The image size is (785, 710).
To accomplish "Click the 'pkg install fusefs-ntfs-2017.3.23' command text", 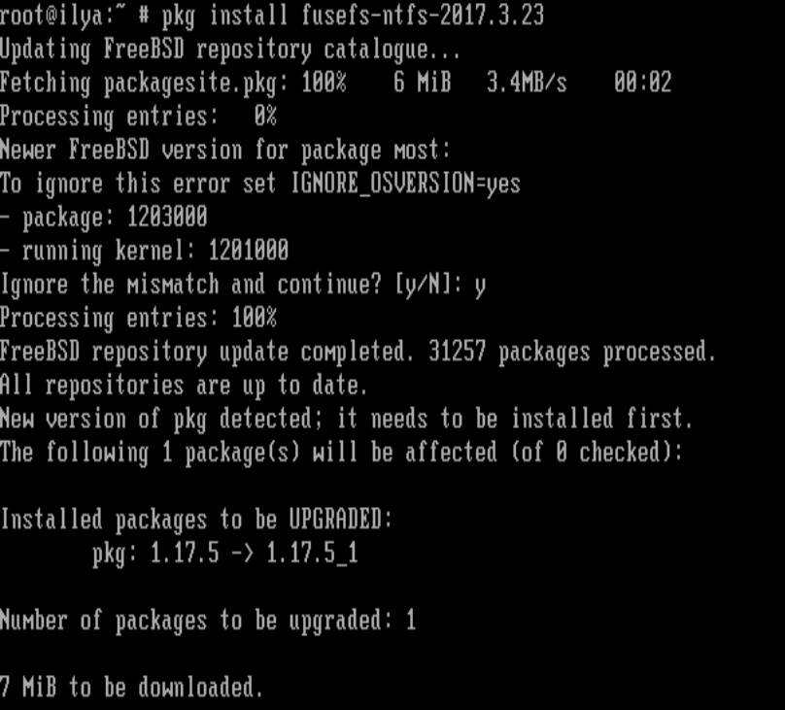I will click(x=353, y=16).
